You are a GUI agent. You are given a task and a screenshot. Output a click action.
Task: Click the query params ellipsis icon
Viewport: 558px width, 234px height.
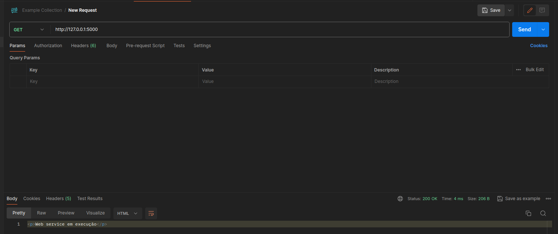pyautogui.click(x=518, y=70)
